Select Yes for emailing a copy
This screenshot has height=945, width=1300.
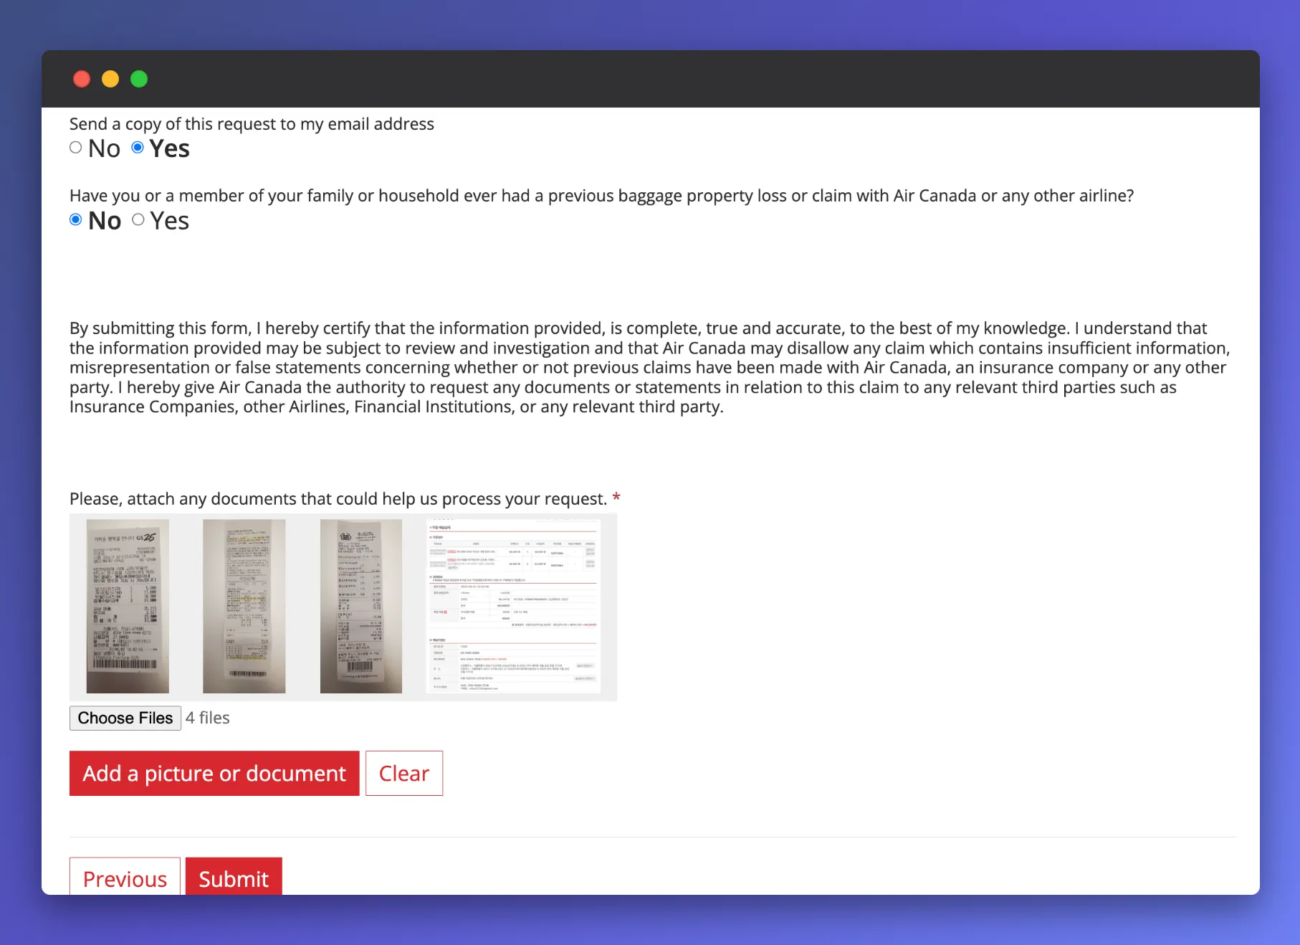[x=138, y=148]
